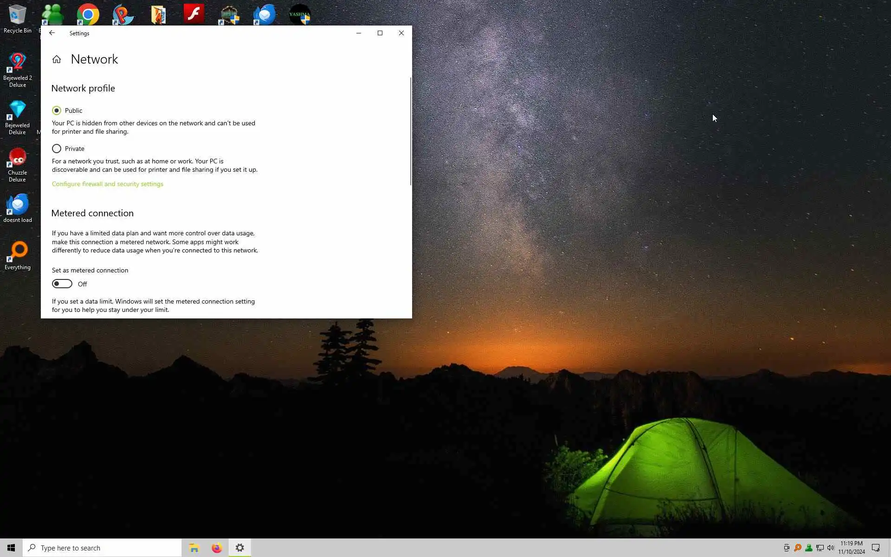
Task: Open File Explorer from the taskbar
Action: tap(194, 548)
